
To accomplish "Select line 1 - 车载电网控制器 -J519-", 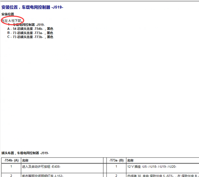I will click(x=26, y=25).
